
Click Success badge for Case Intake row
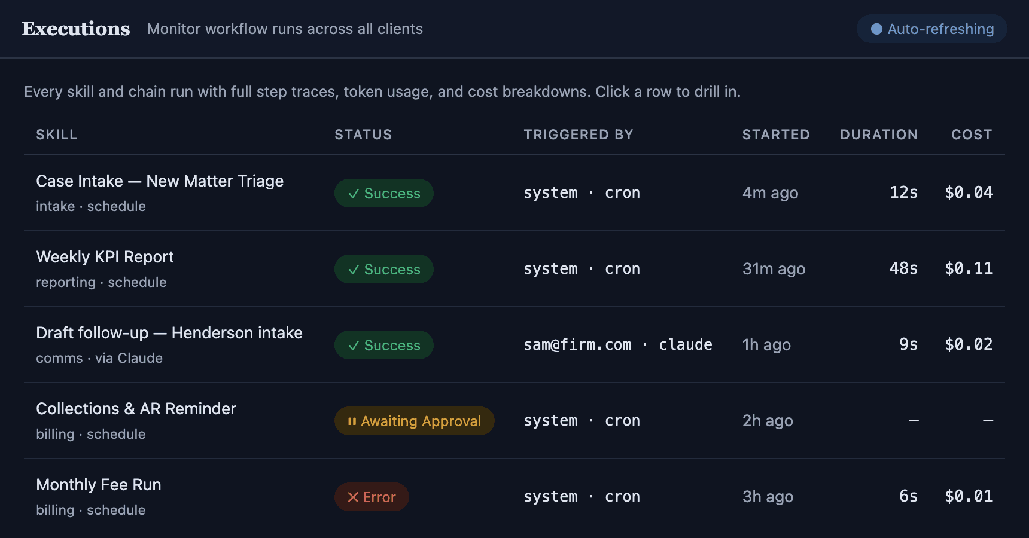(x=384, y=193)
